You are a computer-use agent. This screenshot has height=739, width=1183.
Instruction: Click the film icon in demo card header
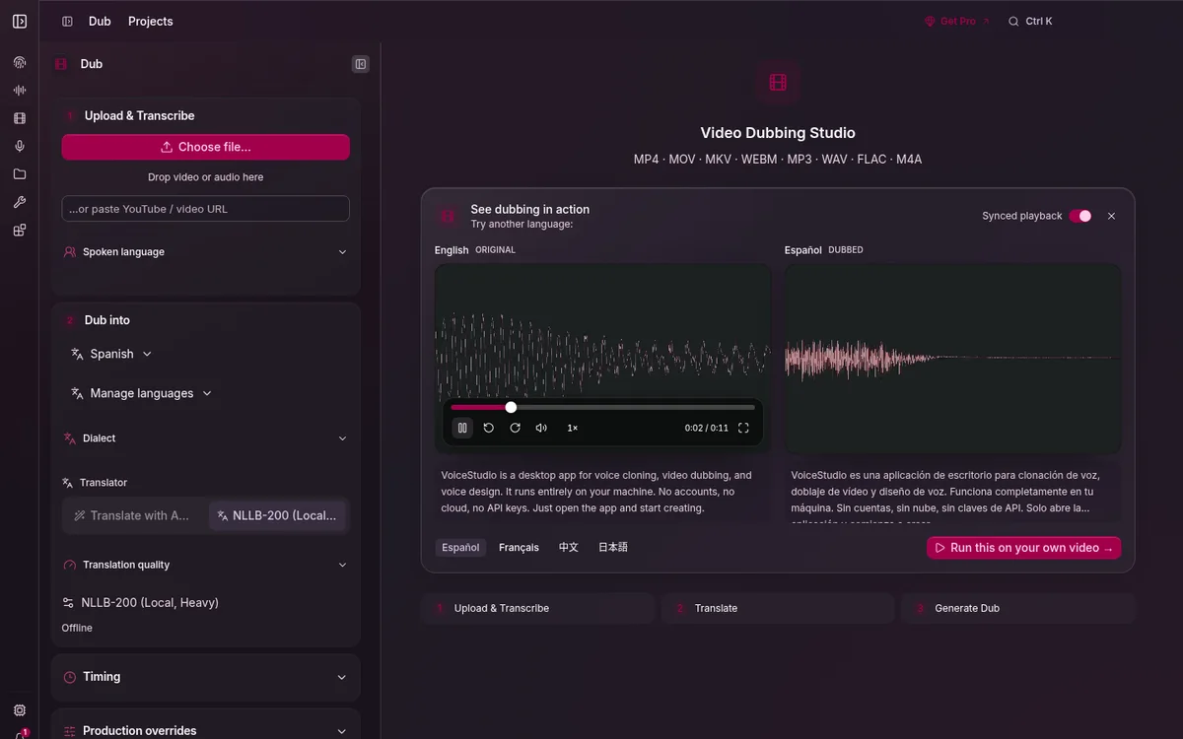(448, 216)
